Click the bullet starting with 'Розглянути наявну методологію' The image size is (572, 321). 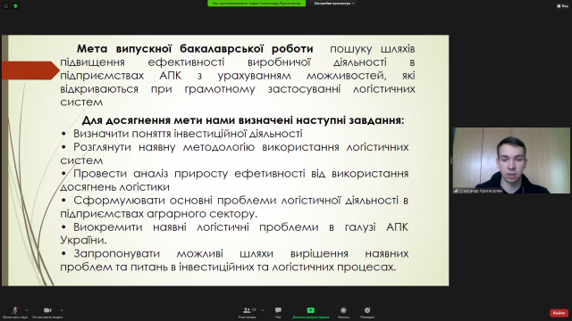click(234, 153)
